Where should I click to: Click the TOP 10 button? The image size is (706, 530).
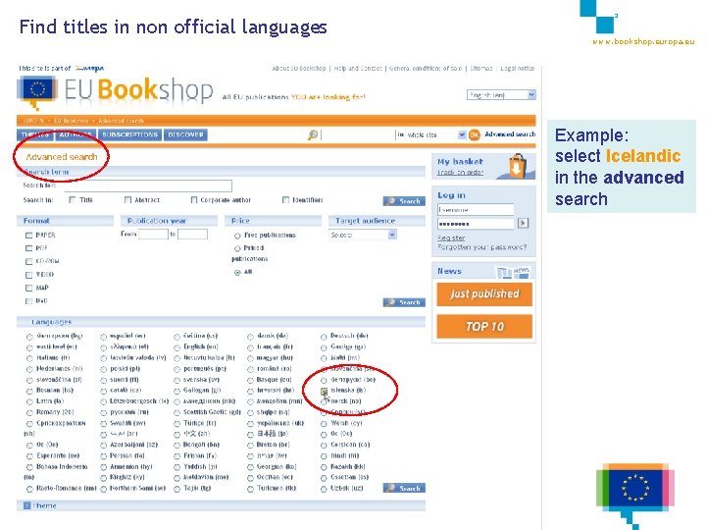484,326
